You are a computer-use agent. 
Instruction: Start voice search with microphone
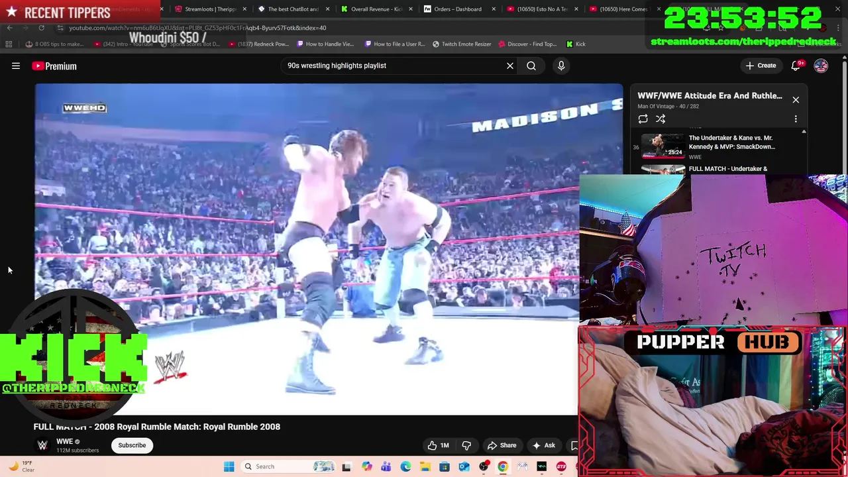pos(561,66)
